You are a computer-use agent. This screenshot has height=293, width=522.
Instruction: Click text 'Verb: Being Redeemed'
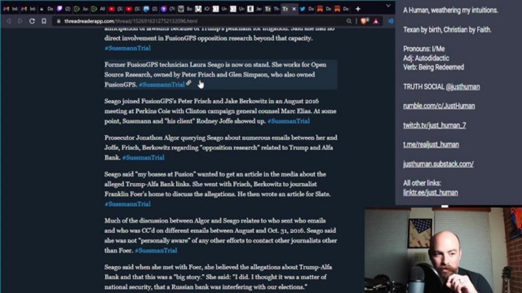(434, 67)
